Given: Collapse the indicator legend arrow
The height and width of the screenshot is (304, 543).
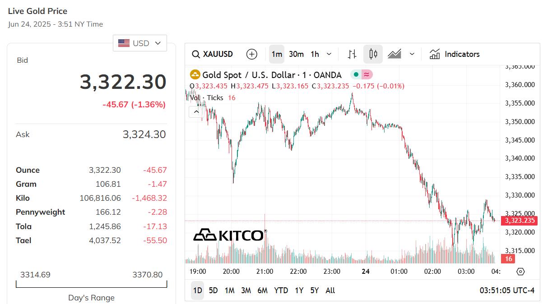Looking at the screenshot, I should pos(195,111).
